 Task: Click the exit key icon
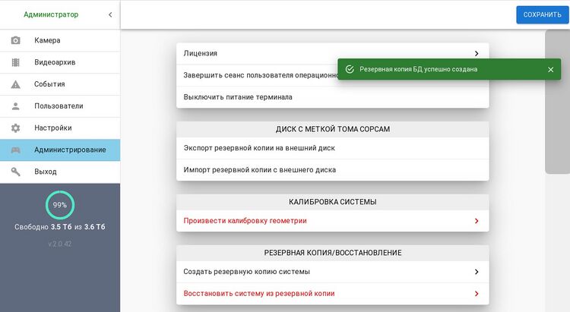(x=15, y=172)
